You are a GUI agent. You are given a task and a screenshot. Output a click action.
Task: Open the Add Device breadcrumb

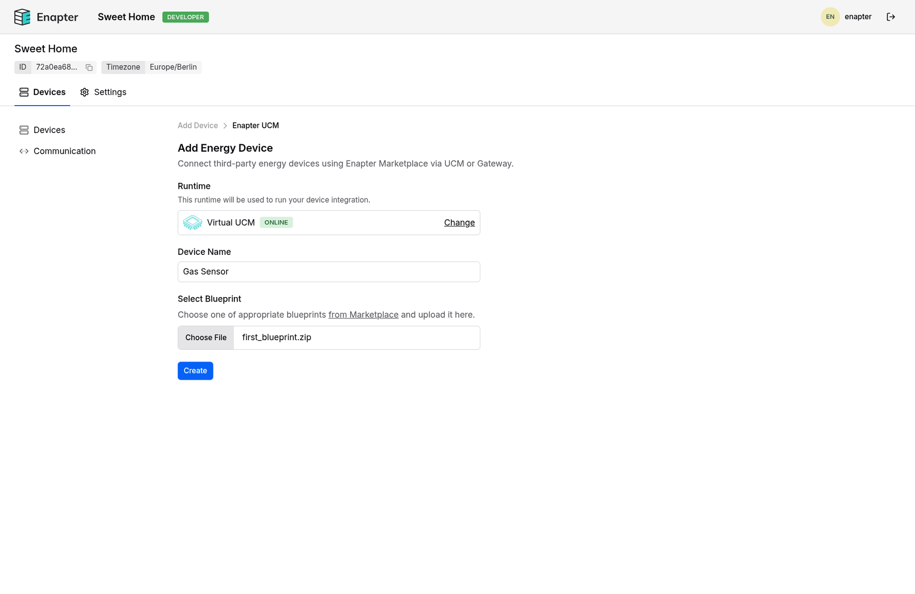(197, 125)
